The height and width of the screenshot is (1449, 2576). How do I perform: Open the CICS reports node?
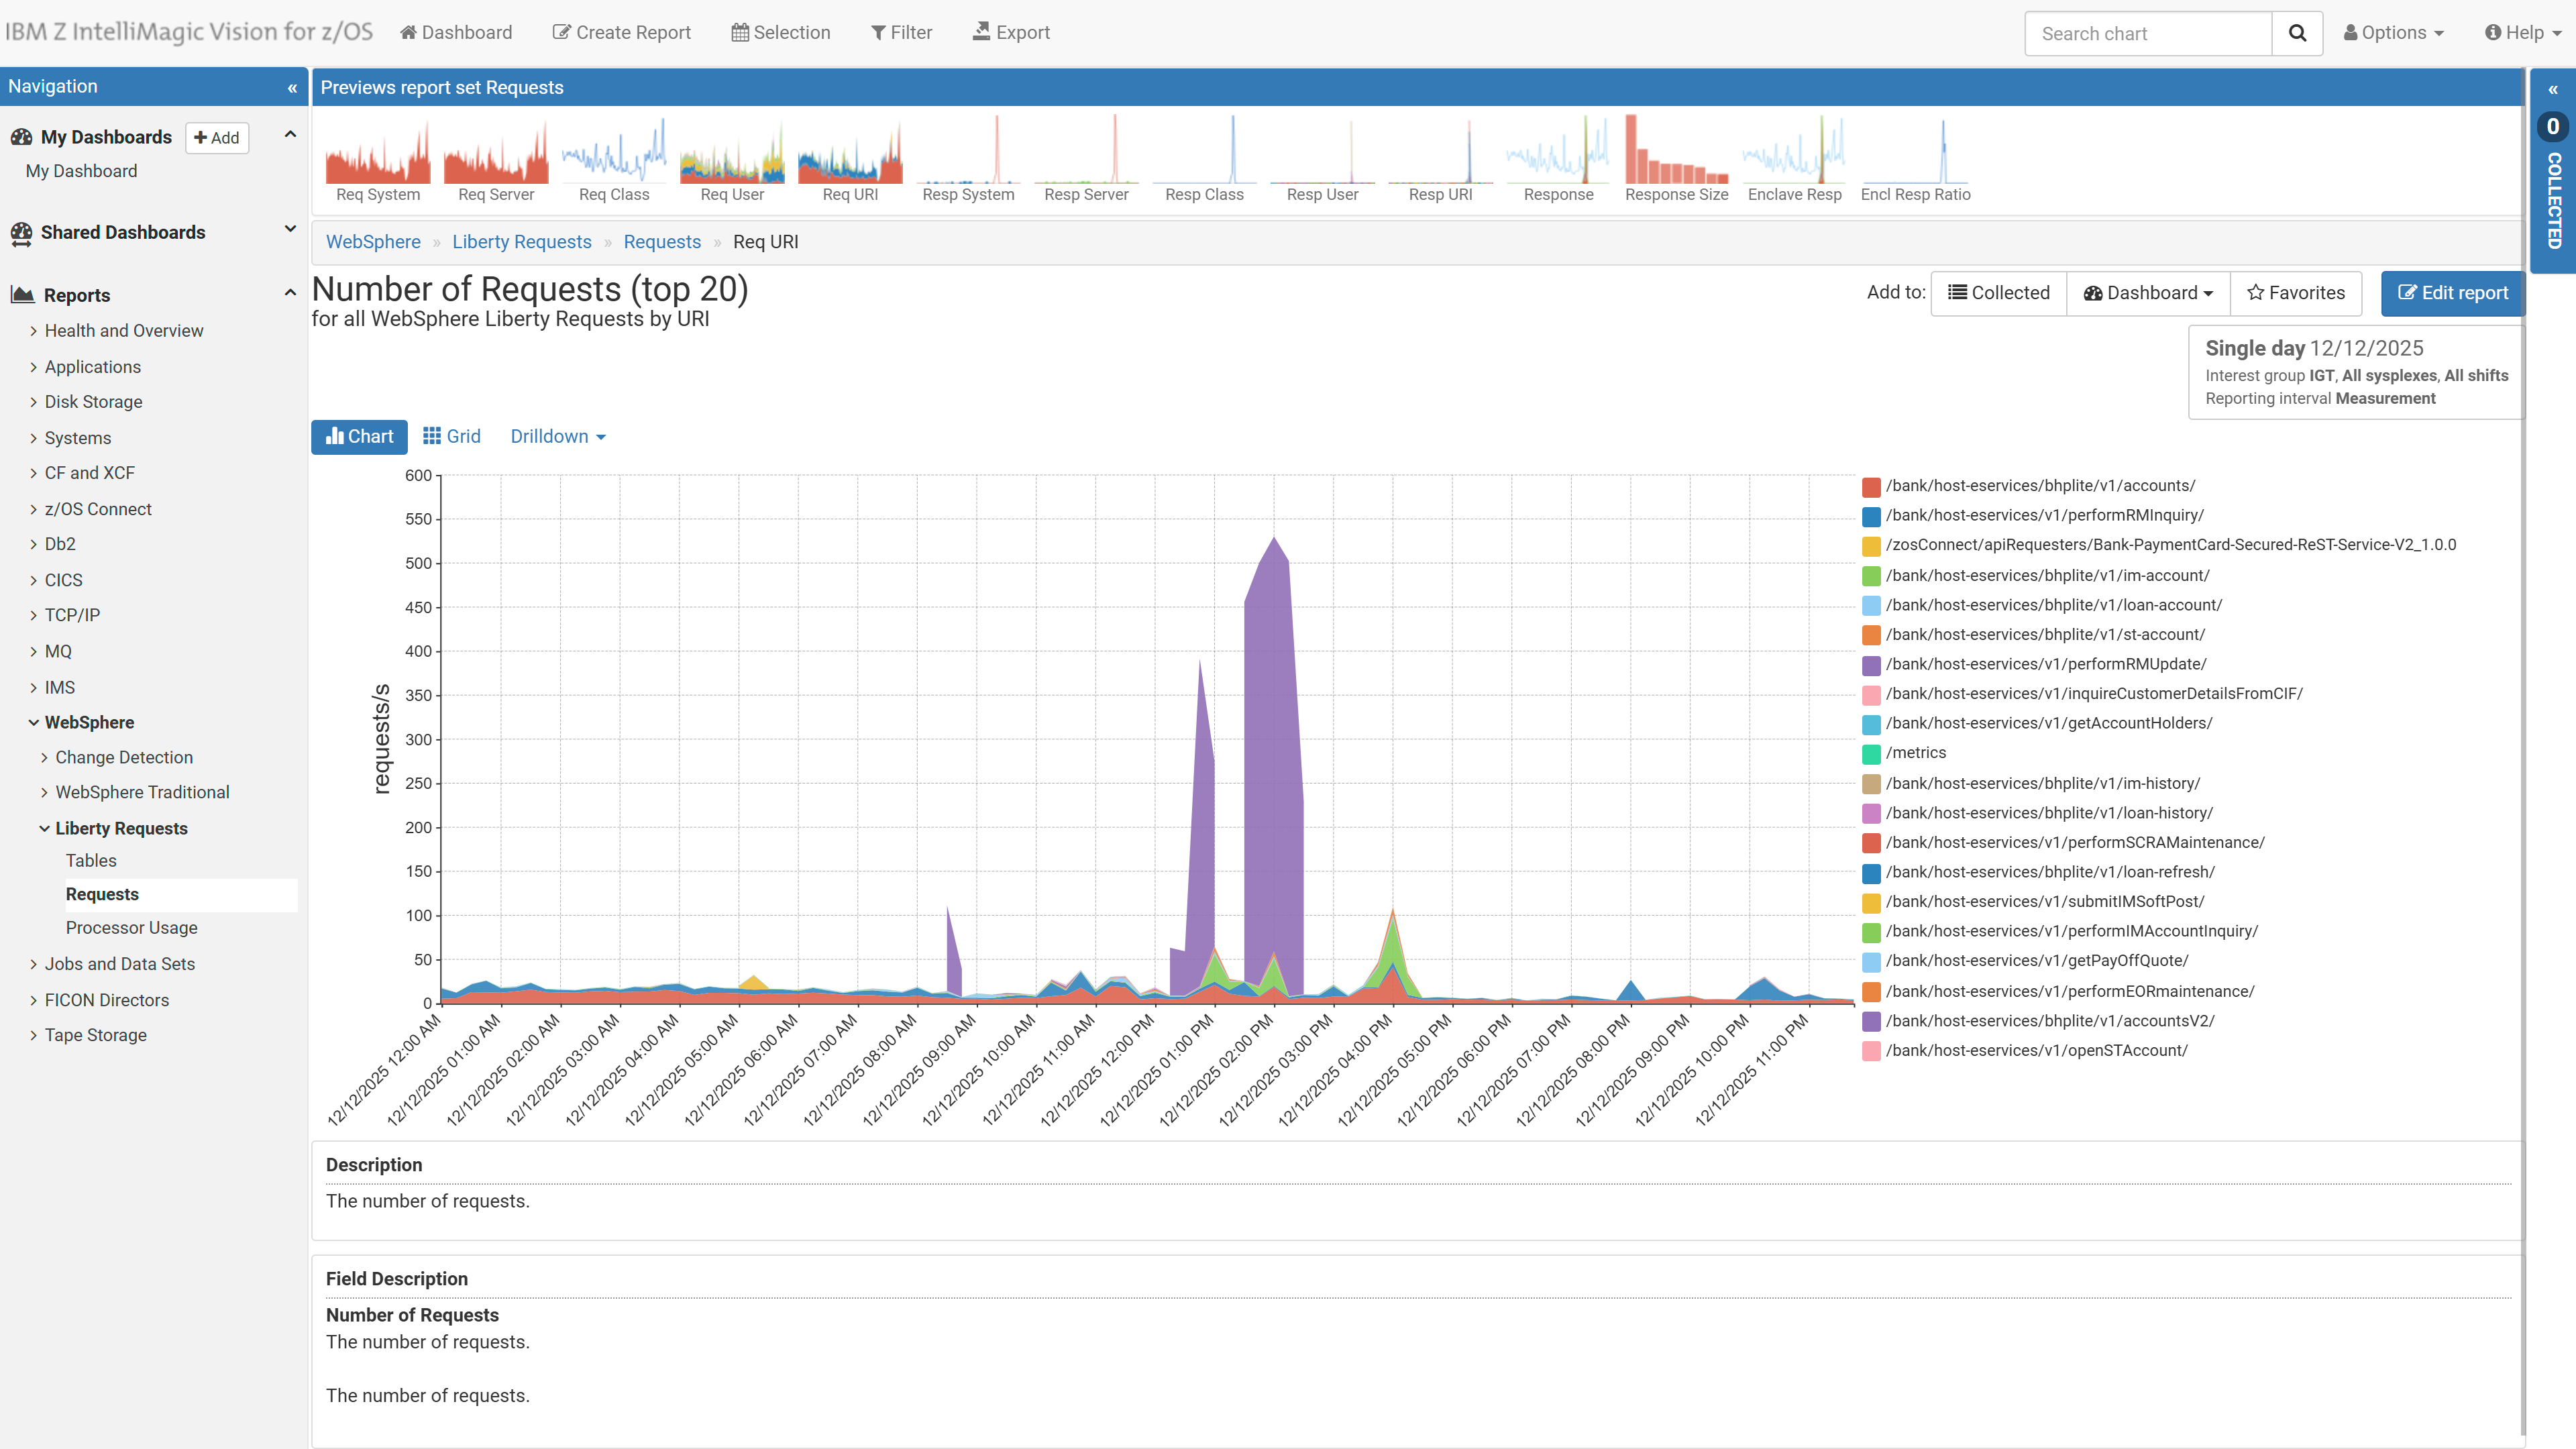63,580
